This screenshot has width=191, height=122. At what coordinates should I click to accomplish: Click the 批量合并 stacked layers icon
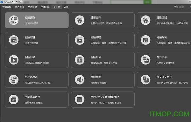pos(80,20)
